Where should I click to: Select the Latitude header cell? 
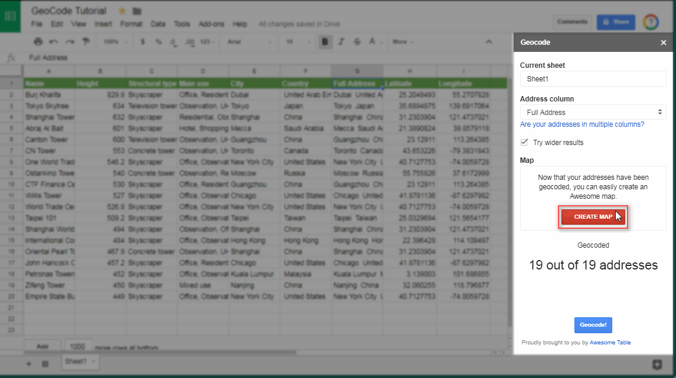pos(410,84)
